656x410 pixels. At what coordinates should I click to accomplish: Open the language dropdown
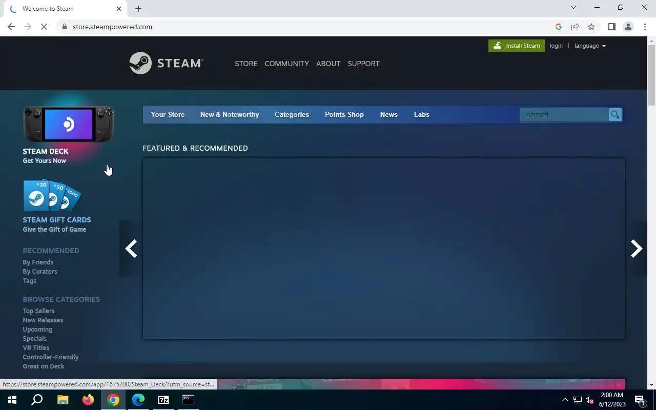pyautogui.click(x=590, y=46)
